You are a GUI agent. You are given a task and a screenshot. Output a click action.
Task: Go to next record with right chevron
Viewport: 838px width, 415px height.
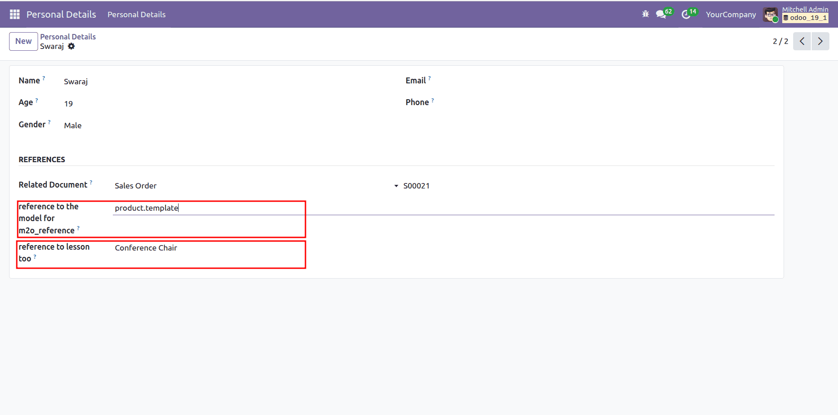coord(820,41)
